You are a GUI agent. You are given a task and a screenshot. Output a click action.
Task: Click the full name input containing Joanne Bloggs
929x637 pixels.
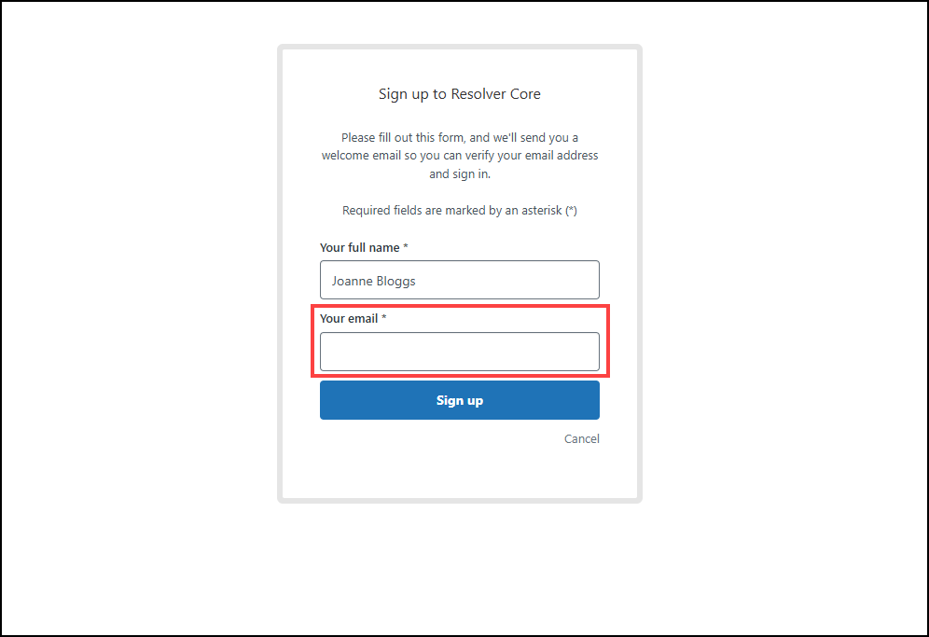point(460,280)
